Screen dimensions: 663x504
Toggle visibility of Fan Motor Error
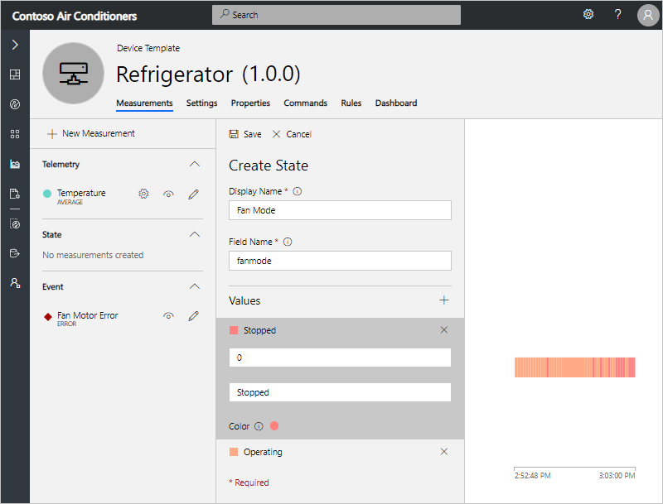[168, 316]
